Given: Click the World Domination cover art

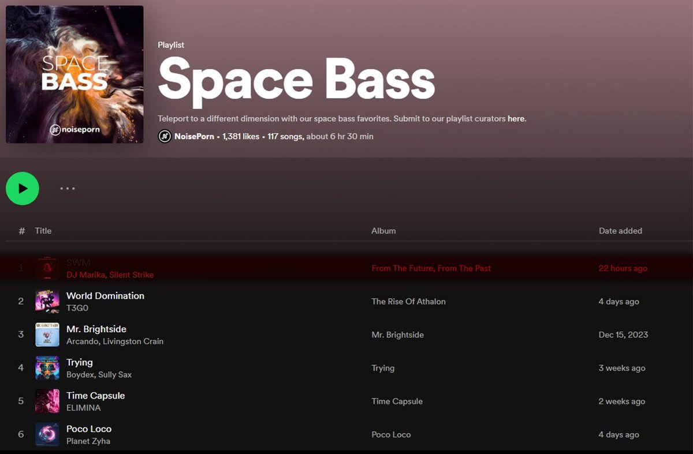Looking at the screenshot, I should pyautogui.click(x=47, y=302).
